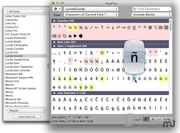Viewport: 180px width, 133px height.
Task: Select ½ in the Latin-1 Supplement grid
Action: [x=91, y=61]
